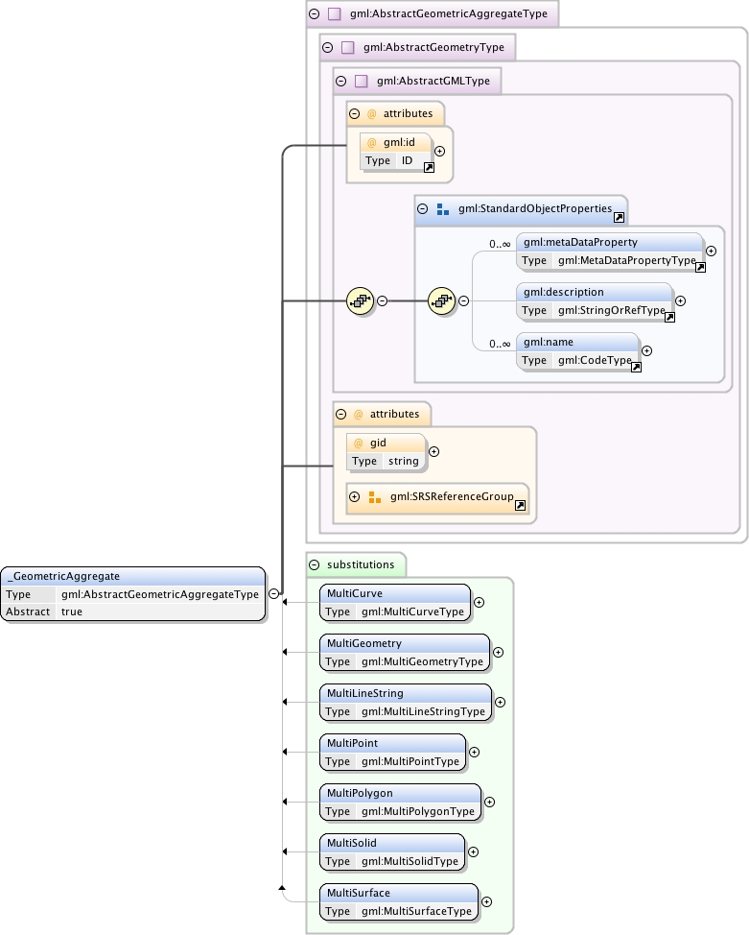Click the gml:AbstractGeometryType complex type icon

point(348,47)
